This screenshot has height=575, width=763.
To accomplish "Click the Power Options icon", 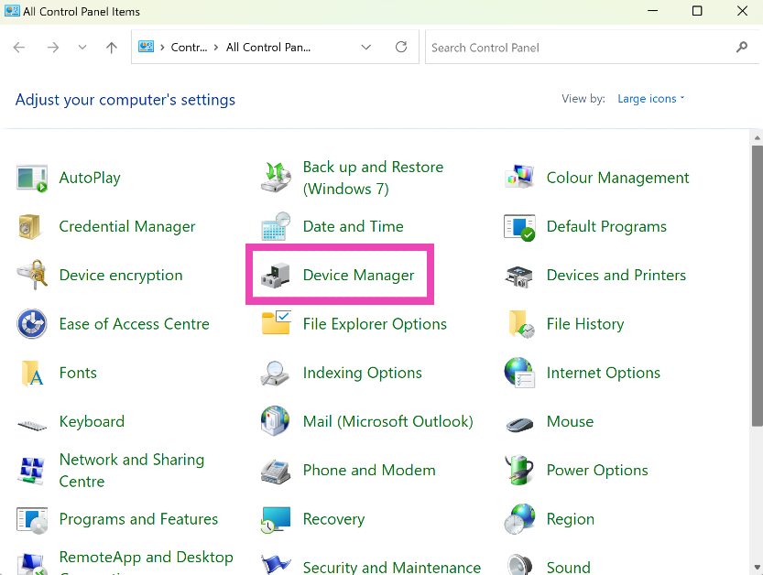I will pyautogui.click(x=519, y=470).
